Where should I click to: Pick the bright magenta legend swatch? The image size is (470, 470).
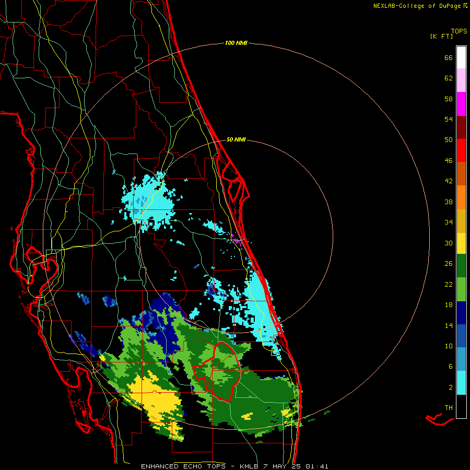(x=461, y=104)
